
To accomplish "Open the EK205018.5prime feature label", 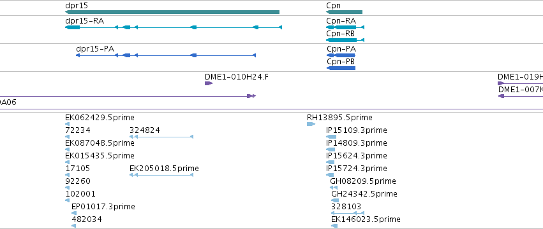I will tap(164, 169).
